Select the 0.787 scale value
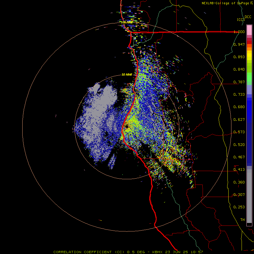This screenshot has height=254, width=254. coord(239,82)
